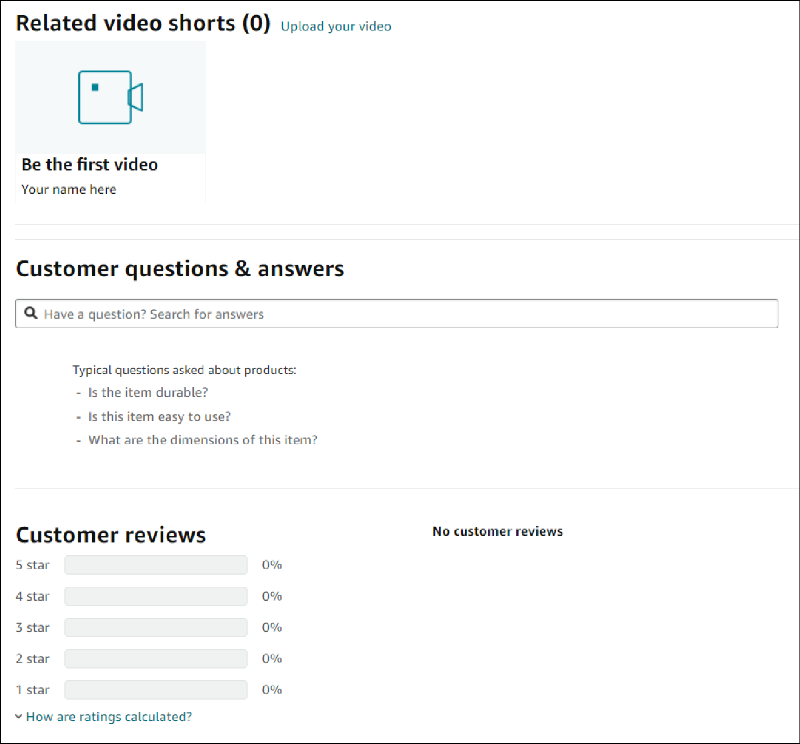The image size is (800, 744).
Task: Select the 2 star rating bar
Action: click(x=156, y=658)
